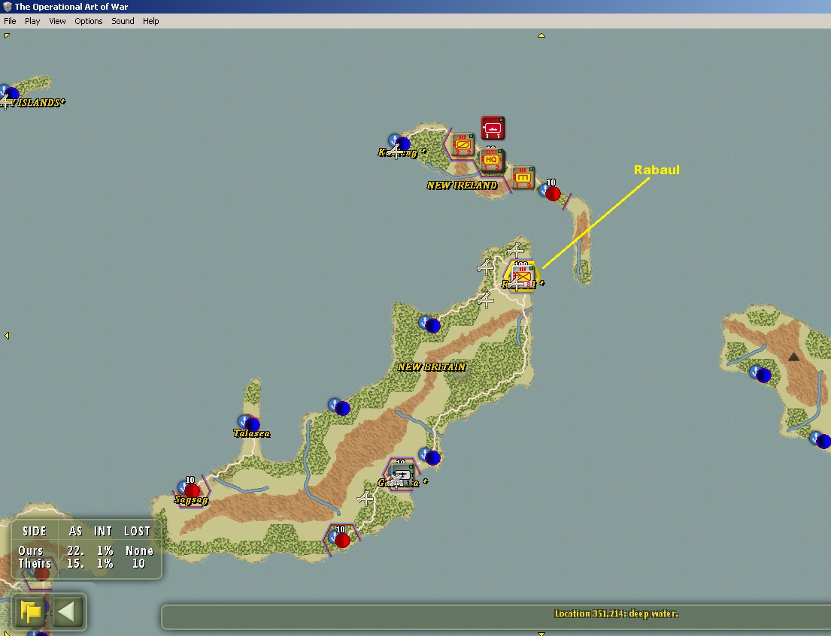This screenshot has width=831, height=636.
Task: Click the Sagsag place name
Action: coord(191,500)
